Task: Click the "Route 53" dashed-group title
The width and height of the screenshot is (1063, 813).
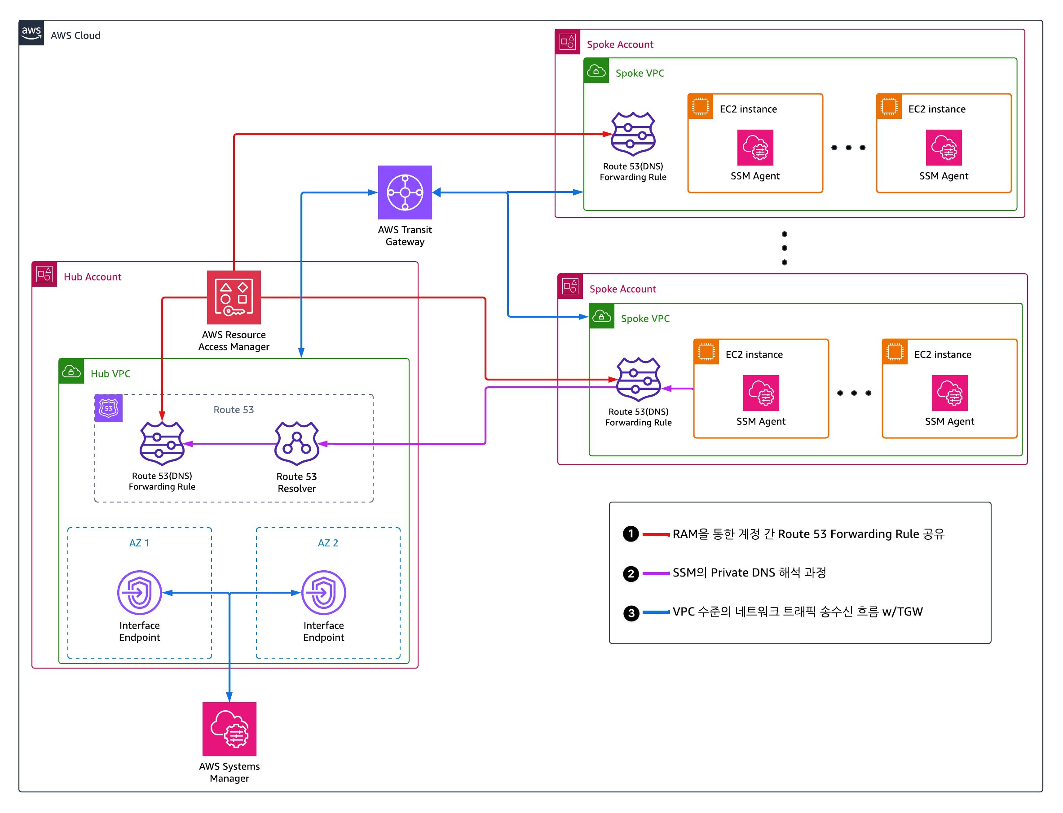Action: click(234, 409)
